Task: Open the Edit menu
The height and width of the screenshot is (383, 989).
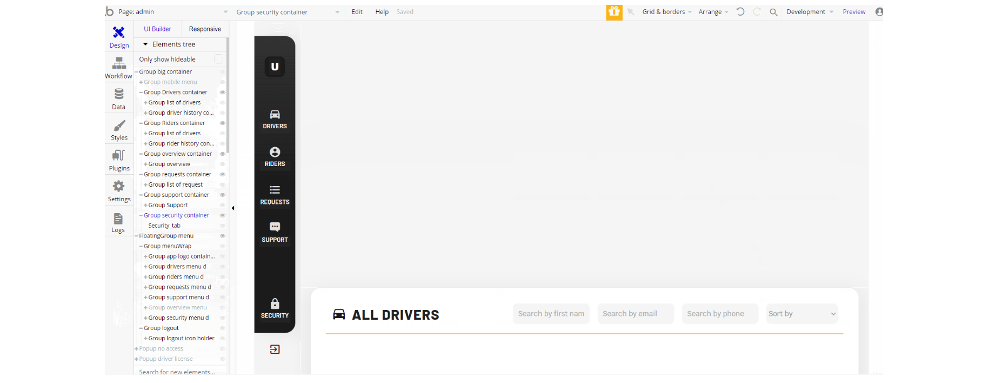Action: tap(357, 12)
